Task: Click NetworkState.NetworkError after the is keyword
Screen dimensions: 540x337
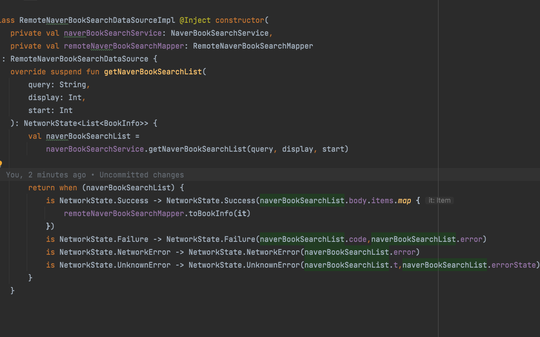Action: pos(115,252)
